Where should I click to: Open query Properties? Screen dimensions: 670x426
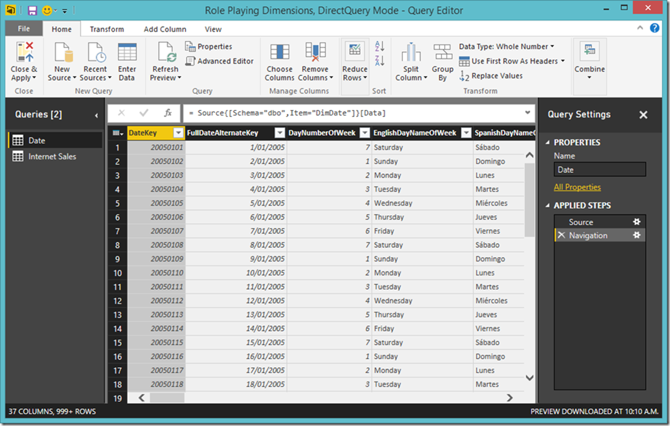click(x=208, y=46)
